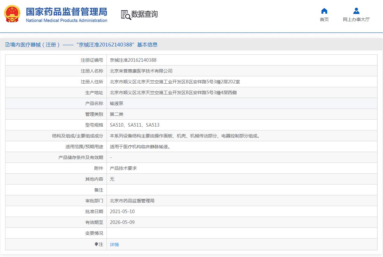Click the registration number value 京械注准20162140388

tap(133, 60)
